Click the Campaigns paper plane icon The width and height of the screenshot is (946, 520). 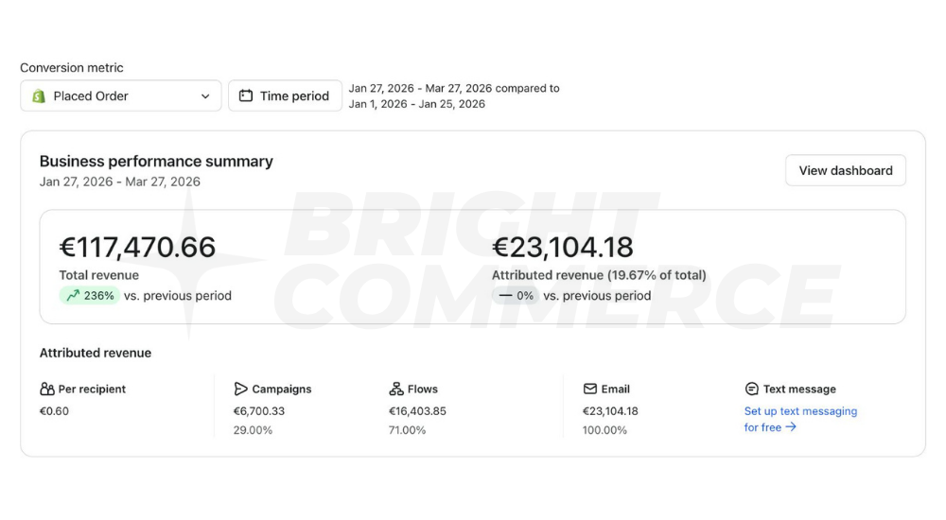click(x=240, y=390)
